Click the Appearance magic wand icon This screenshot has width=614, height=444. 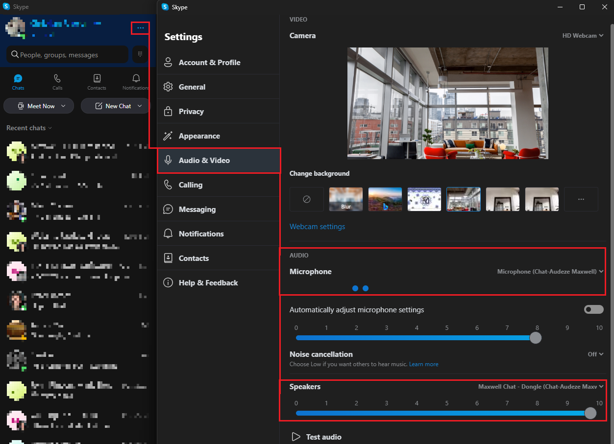click(x=168, y=136)
